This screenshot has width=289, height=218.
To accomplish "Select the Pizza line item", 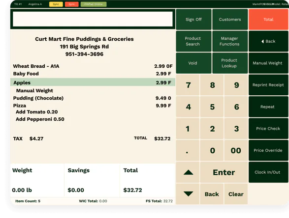I will tap(93, 106).
